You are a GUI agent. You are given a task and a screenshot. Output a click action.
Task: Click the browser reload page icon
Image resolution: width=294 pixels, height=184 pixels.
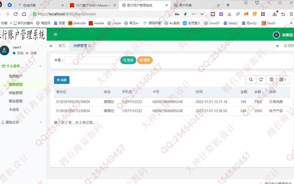tap(16, 14)
